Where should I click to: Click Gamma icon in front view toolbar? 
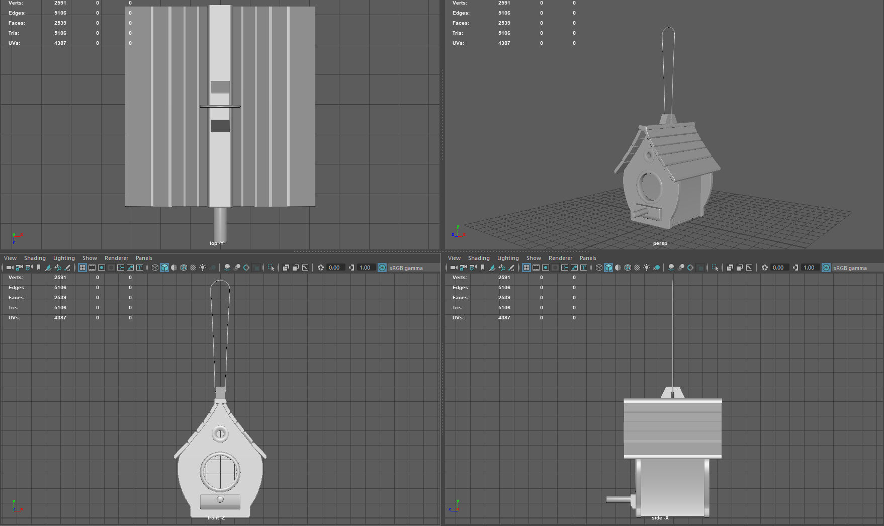click(x=351, y=268)
